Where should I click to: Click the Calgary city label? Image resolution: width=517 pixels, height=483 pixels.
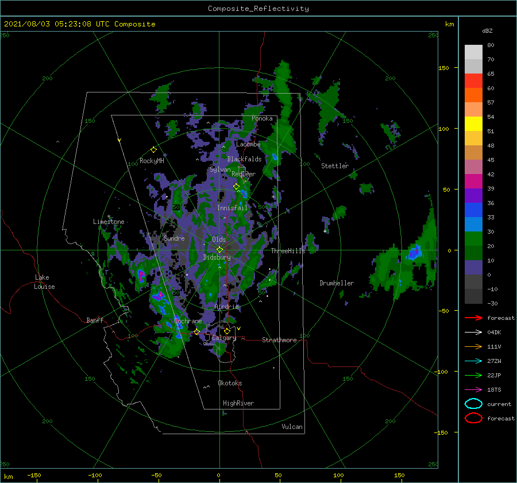point(224,338)
